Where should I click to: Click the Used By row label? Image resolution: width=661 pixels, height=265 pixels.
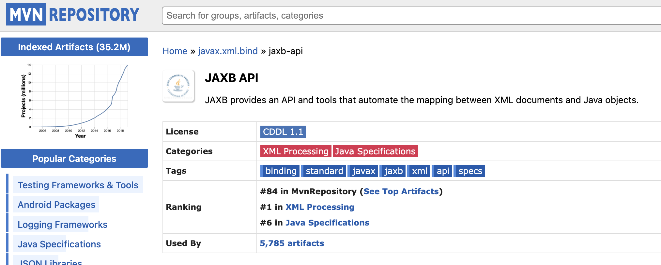pyautogui.click(x=183, y=243)
